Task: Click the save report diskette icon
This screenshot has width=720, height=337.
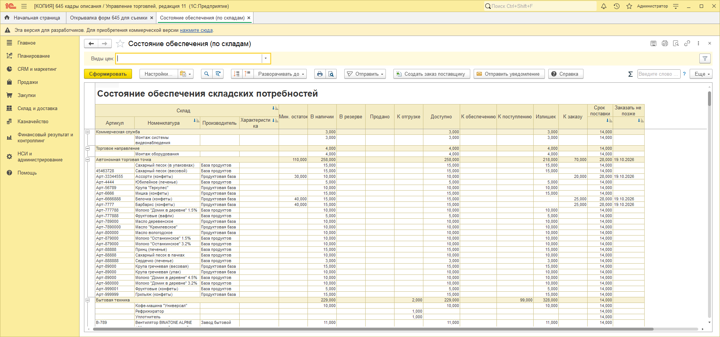Action: pyautogui.click(x=653, y=43)
